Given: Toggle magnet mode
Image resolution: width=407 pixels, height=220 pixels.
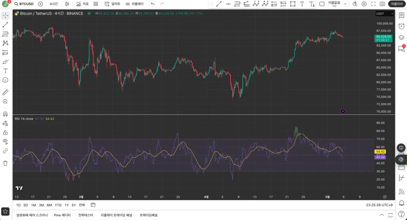Looking at the screenshot, I should pyautogui.click(x=5, y=114).
